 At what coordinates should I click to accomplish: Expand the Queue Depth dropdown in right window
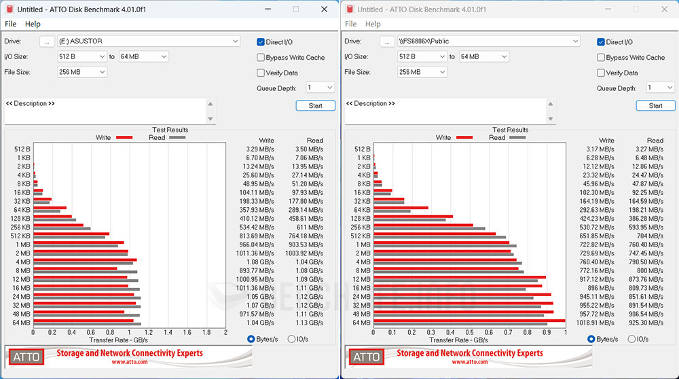pyautogui.click(x=661, y=88)
